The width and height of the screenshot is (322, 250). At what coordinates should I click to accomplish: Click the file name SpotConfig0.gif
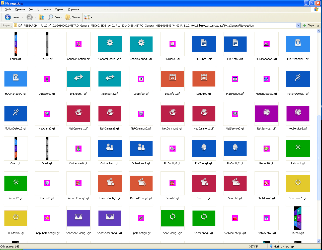coord(141,233)
